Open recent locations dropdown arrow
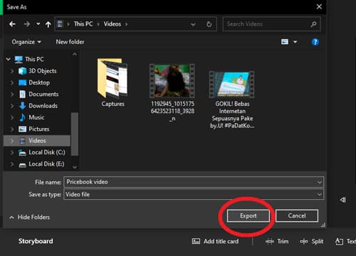 coord(38,24)
